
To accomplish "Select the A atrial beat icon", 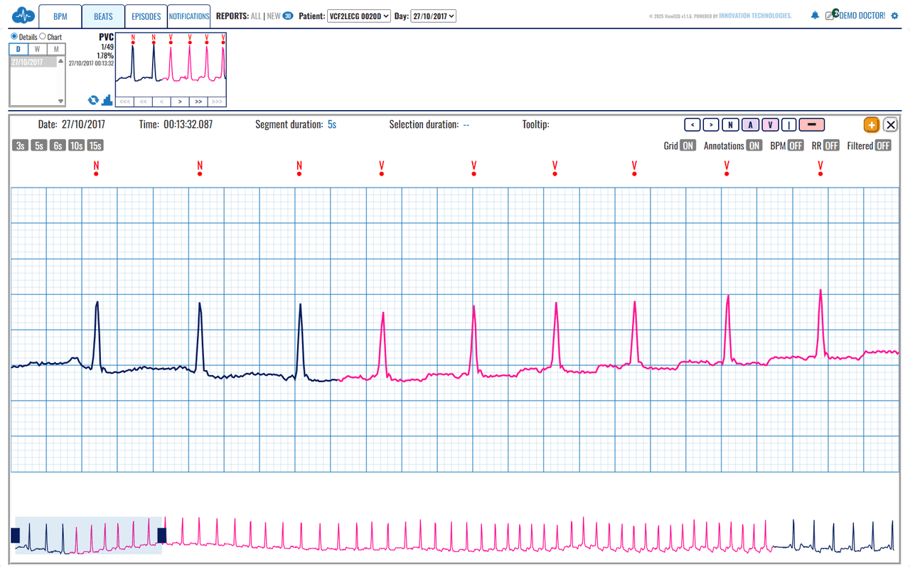I will coord(750,124).
